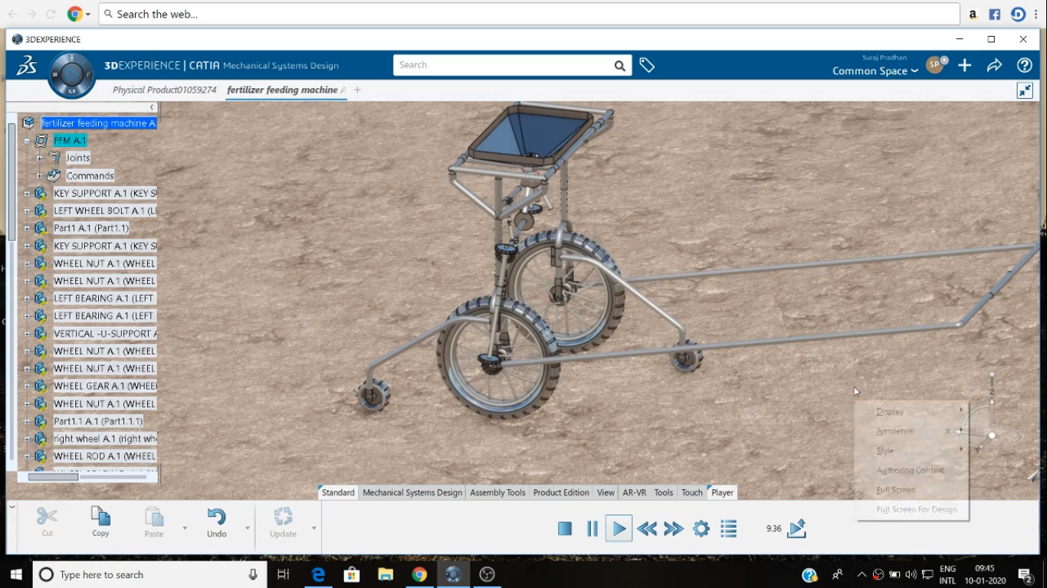
Task: Open File Explorer from taskbar
Action: 386,574
